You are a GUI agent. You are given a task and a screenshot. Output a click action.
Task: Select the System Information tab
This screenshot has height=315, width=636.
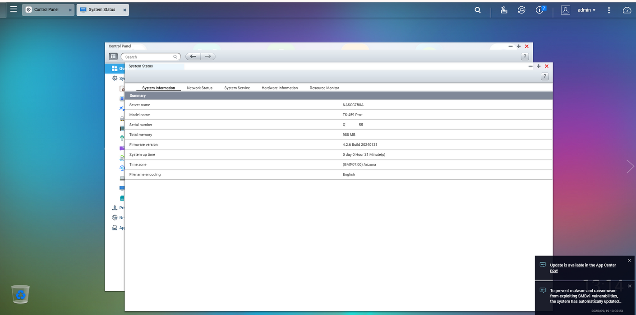[x=158, y=88]
